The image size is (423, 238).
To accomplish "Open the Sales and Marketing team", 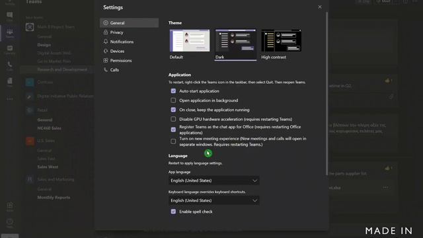I will pos(56,179).
